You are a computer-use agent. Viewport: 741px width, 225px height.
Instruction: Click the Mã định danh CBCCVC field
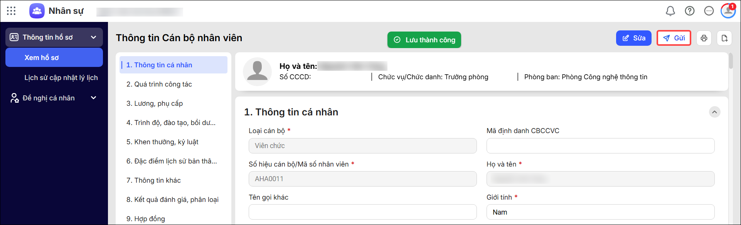[x=600, y=146]
